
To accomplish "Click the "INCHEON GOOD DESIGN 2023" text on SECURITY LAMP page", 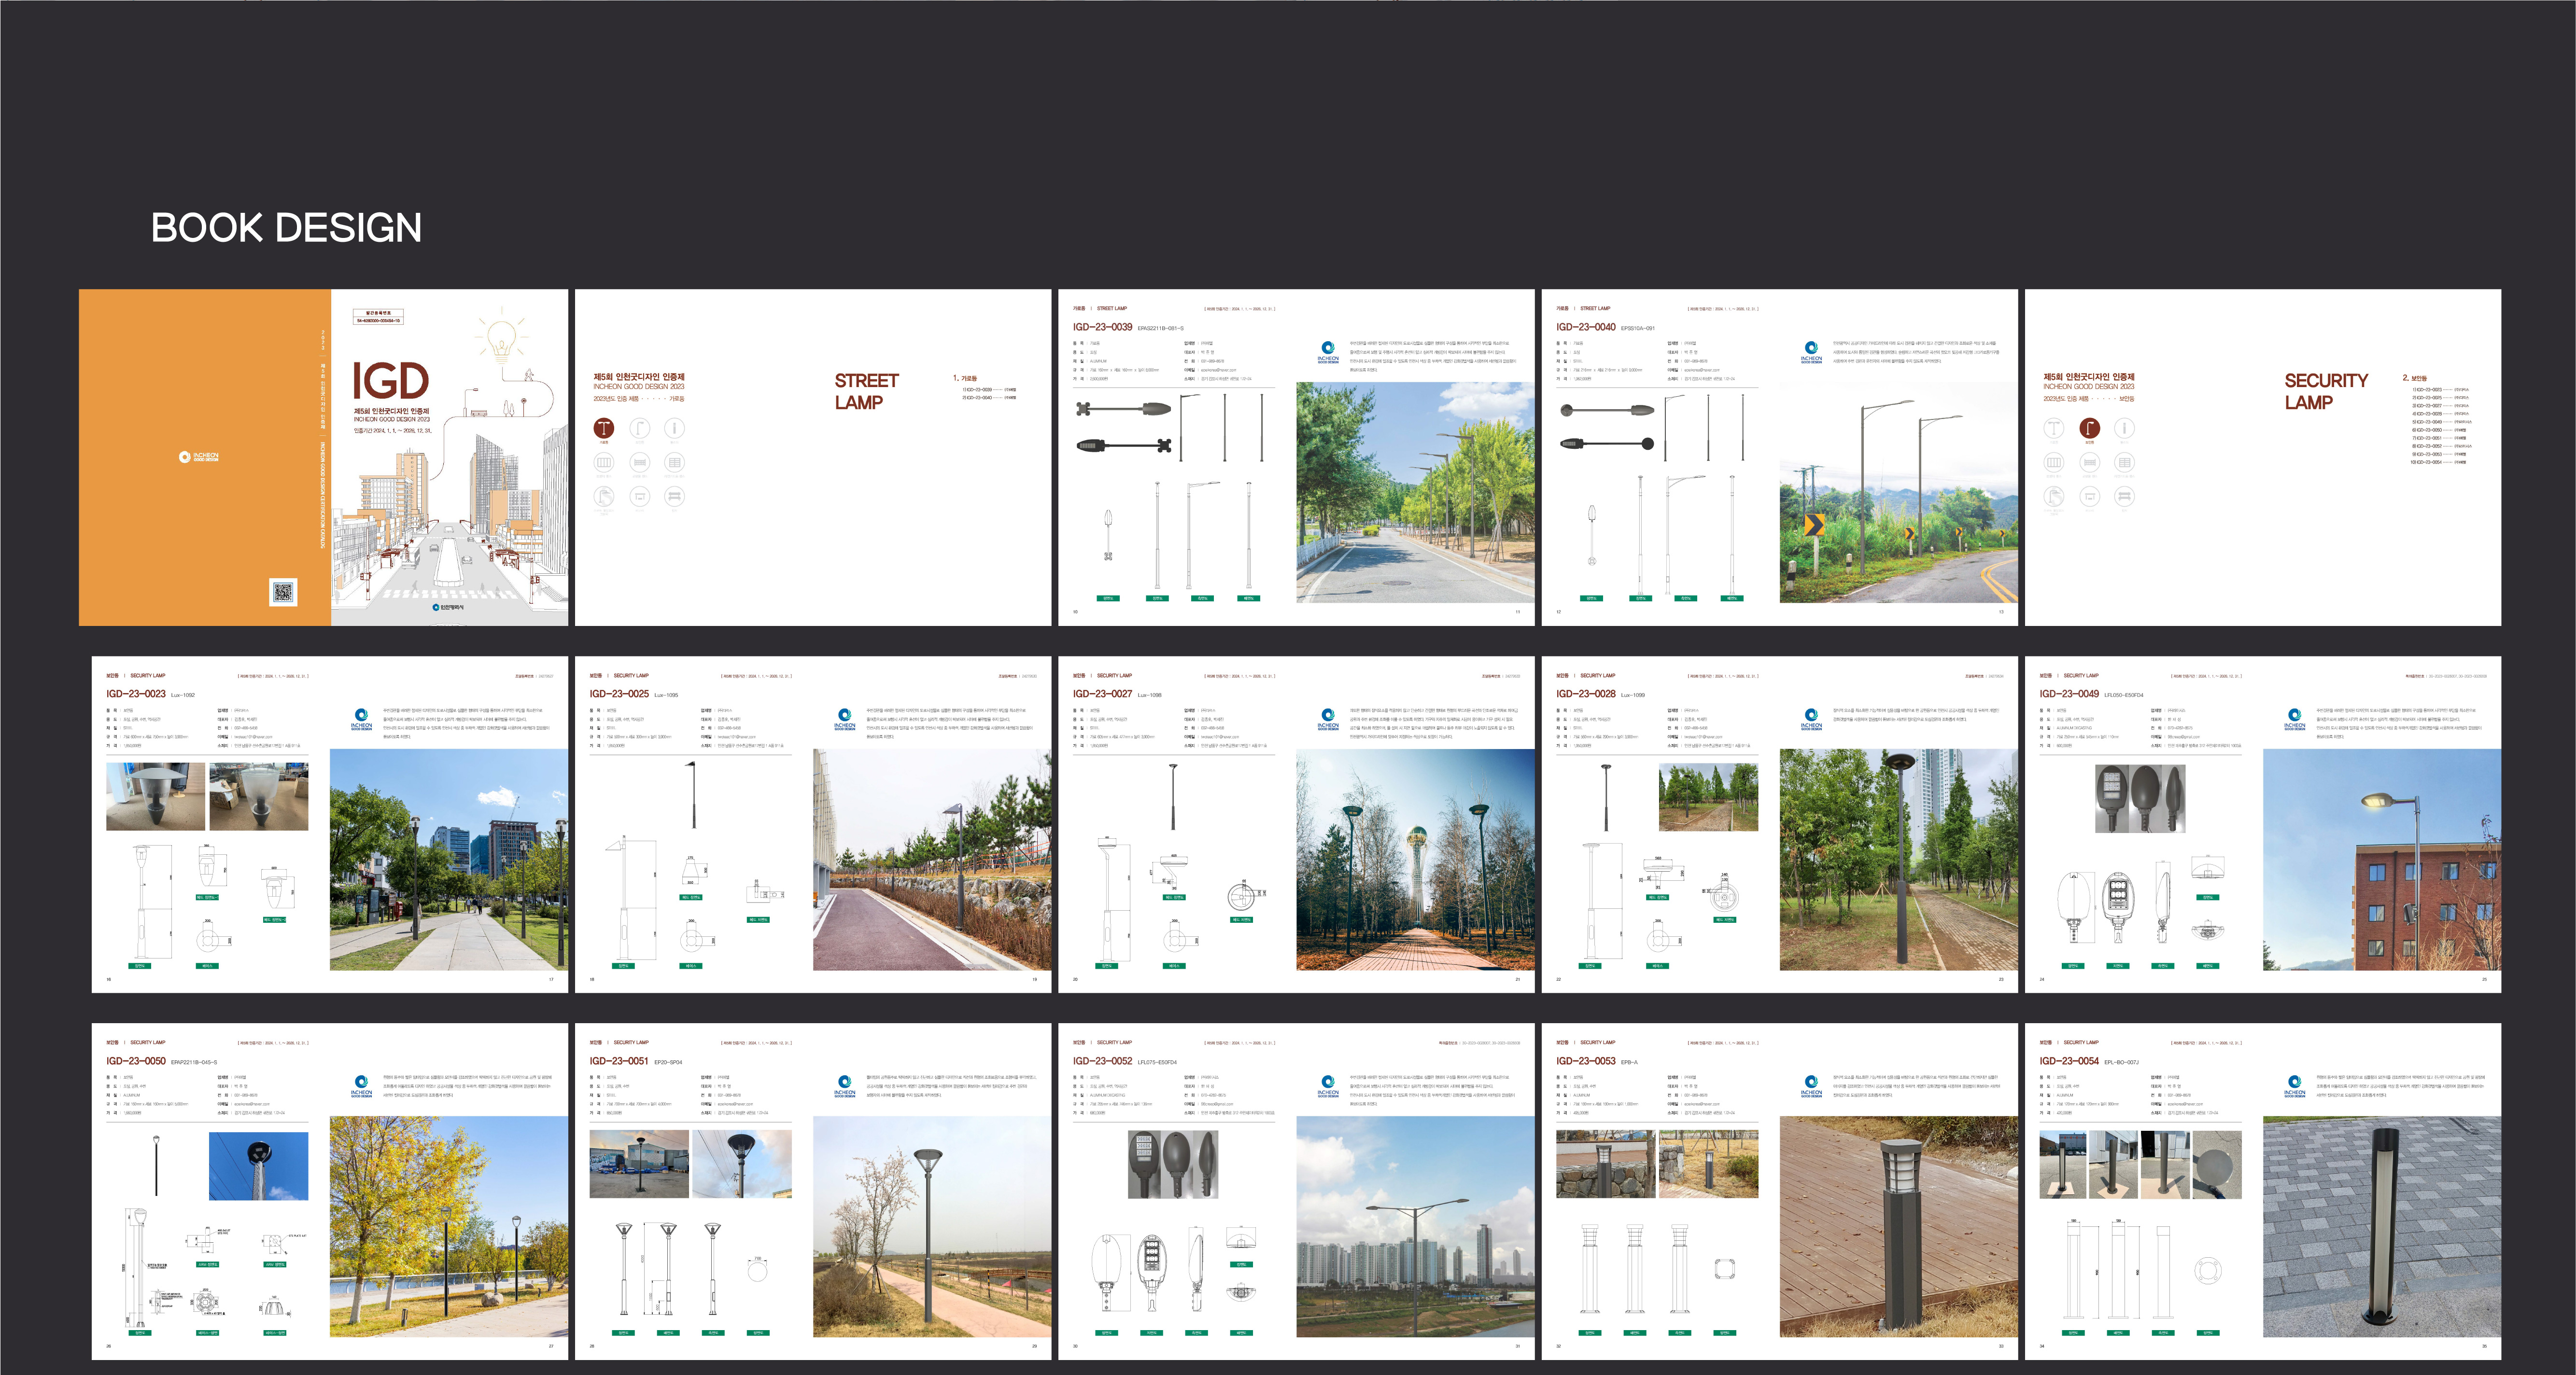I will pyautogui.click(x=2088, y=387).
